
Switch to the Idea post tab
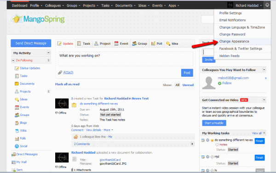click(172, 43)
